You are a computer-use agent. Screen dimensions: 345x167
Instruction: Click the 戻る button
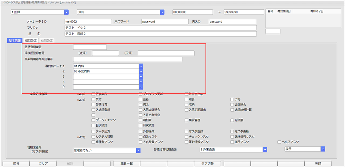[16, 164]
